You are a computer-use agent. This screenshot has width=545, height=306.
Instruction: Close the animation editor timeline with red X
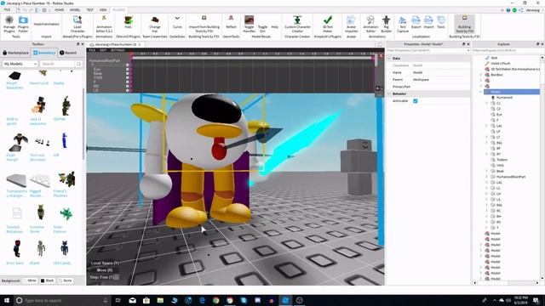[x=381, y=55]
